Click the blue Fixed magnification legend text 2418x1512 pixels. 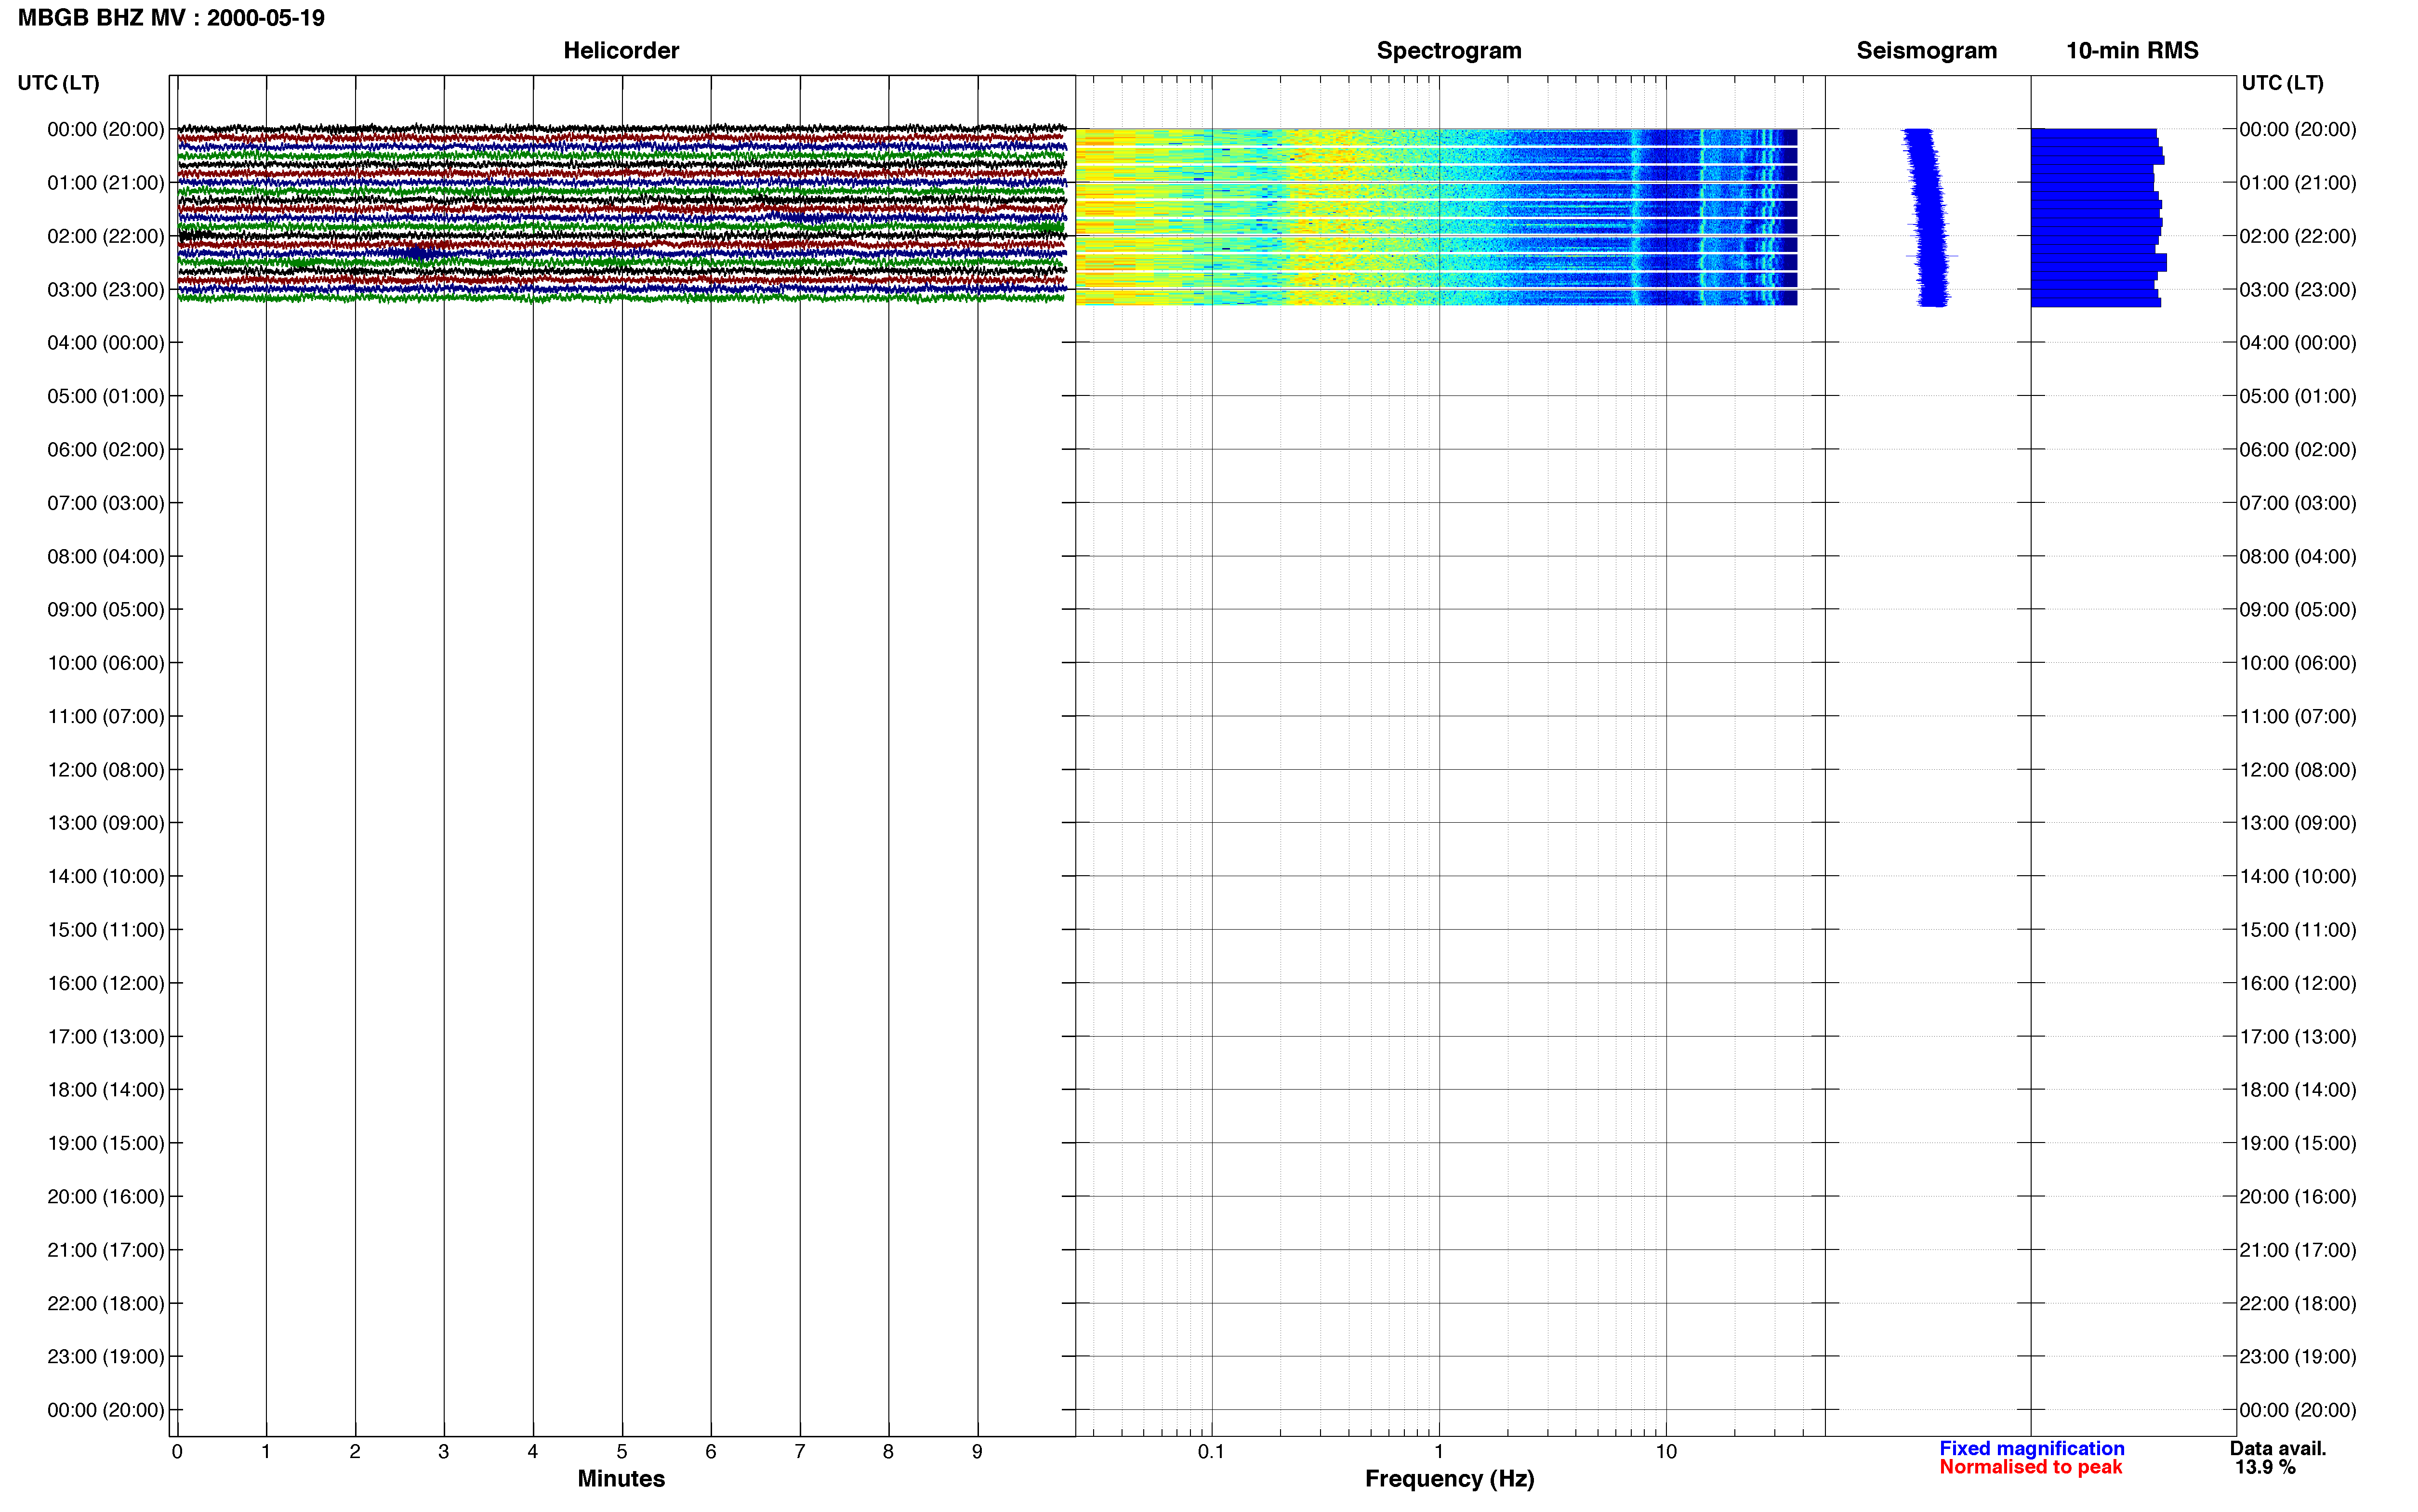click(x=2032, y=1449)
